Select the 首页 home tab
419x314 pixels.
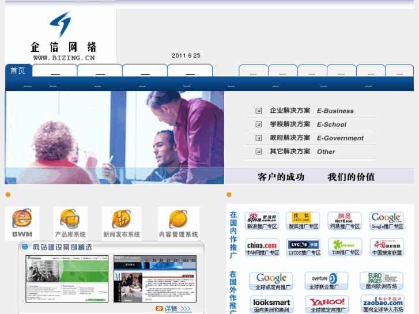click(18, 70)
